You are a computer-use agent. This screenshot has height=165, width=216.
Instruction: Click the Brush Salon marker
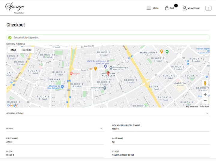(x=105, y=88)
